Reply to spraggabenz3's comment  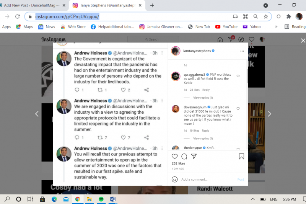pos(206,90)
